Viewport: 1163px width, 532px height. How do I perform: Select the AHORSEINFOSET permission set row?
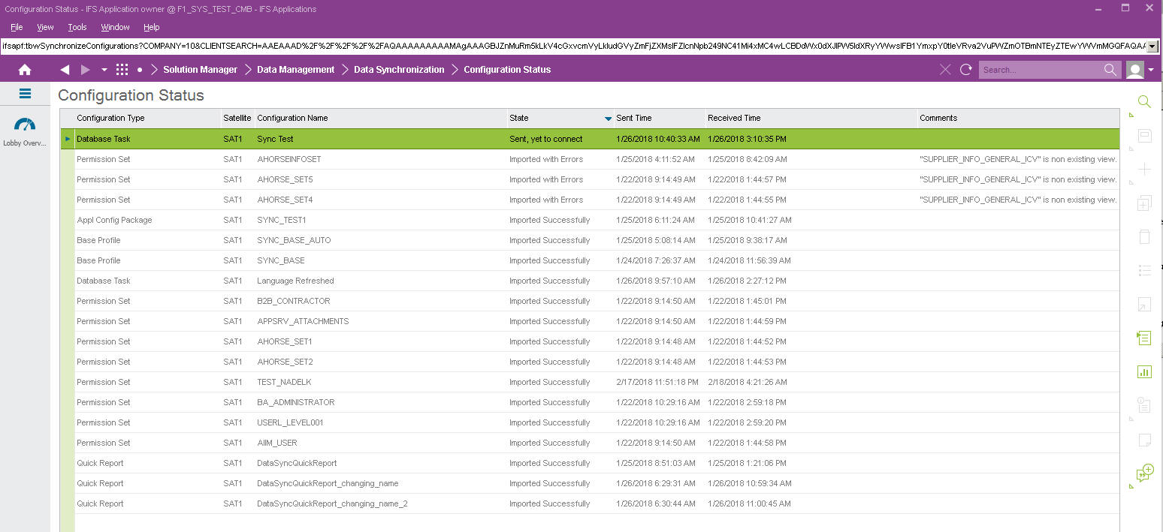(x=288, y=159)
